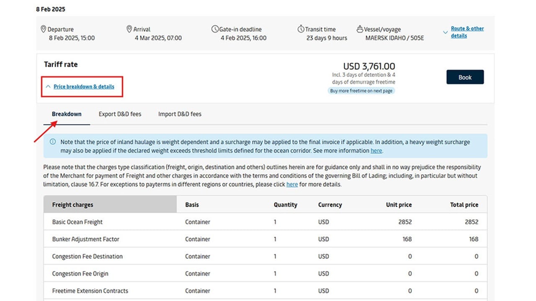
Task: Click the Book button
Action: point(465,77)
